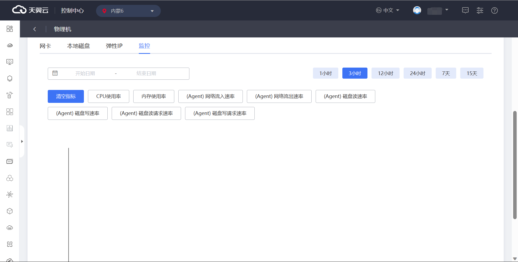Click the settings sliders icon in header
Viewport: 518px width, 262px height.
pyautogui.click(x=480, y=11)
